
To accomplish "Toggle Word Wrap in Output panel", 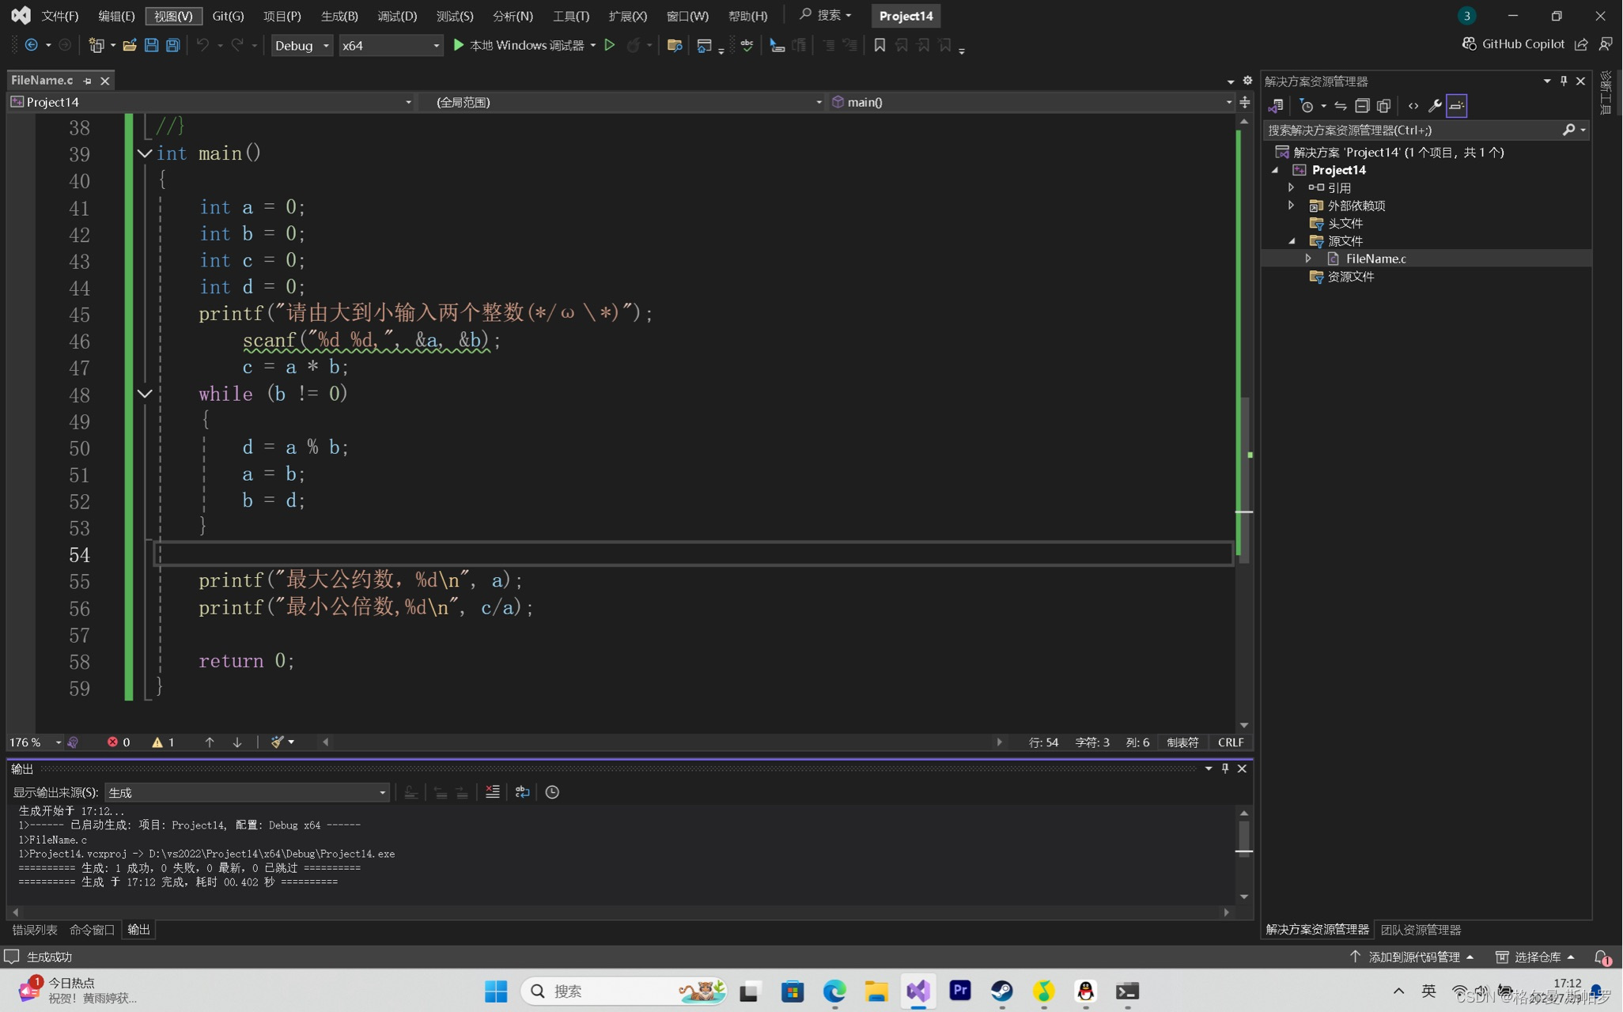I will point(522,791).
